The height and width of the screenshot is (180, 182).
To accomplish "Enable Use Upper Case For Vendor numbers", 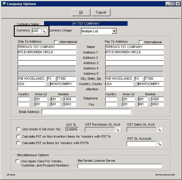I will [17, 161].
